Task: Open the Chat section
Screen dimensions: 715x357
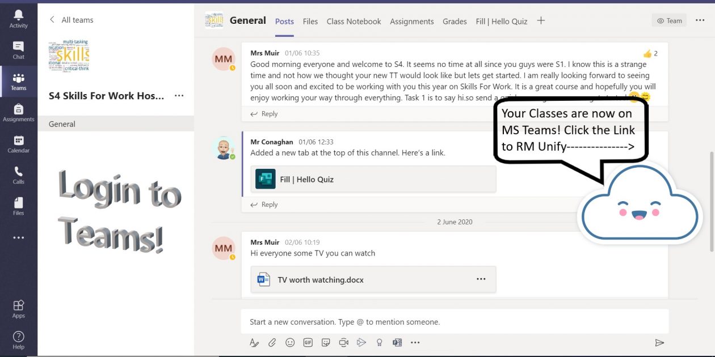Action: tap(18, 50)
